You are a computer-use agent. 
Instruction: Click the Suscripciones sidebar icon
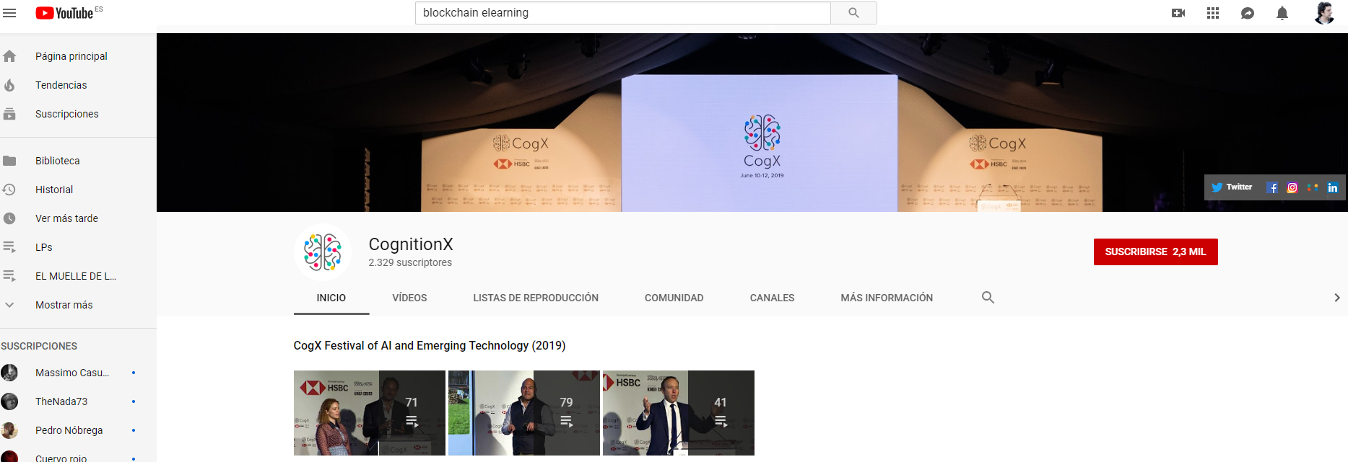pyautogui.click(x=9, y=114)
